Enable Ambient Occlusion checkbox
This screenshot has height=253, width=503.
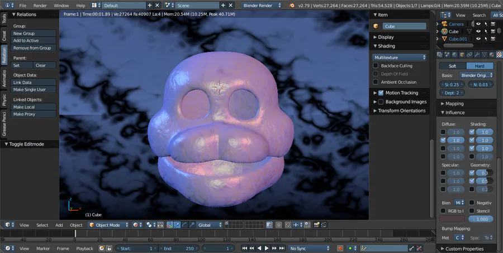click(x=376, y=82)
